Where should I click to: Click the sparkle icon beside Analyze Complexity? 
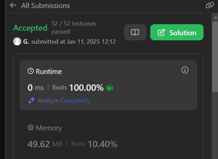point(32,100)
